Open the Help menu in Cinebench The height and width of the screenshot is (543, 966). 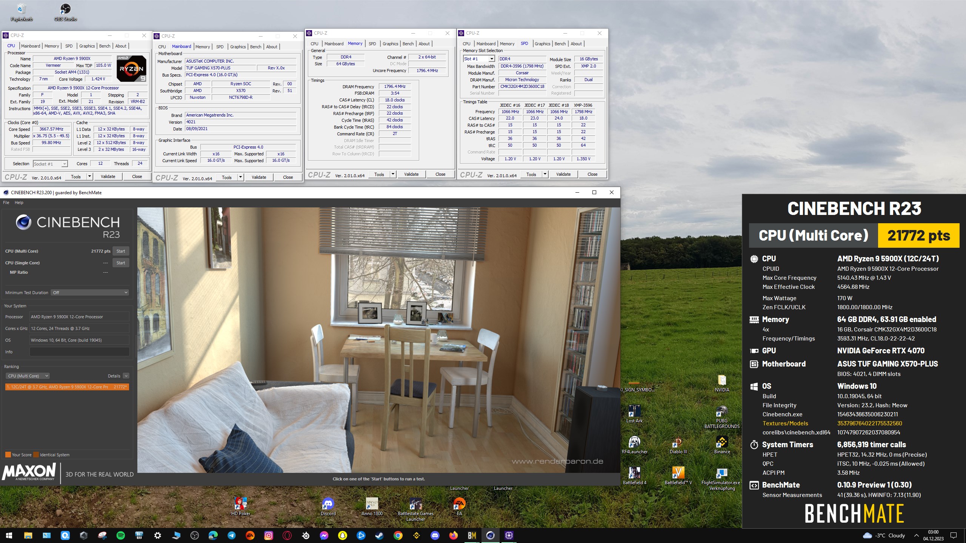[19, 202]
